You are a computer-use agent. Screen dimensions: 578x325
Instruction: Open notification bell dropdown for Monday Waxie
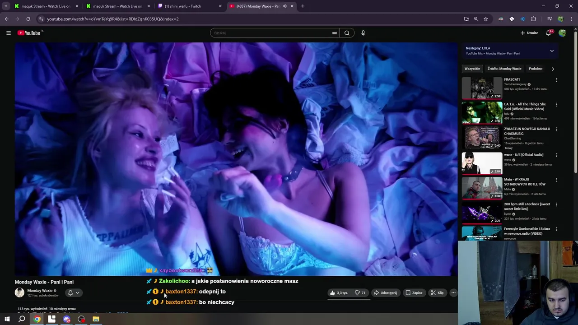[74, 293]
